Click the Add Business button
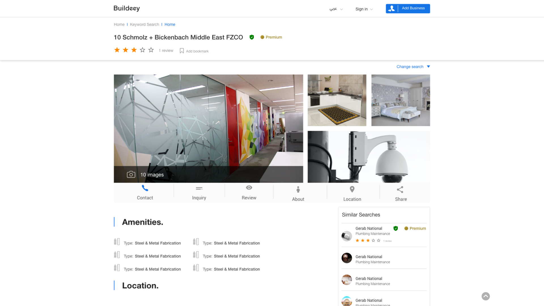Screen dimensions: 544x306 pos(408,8)
